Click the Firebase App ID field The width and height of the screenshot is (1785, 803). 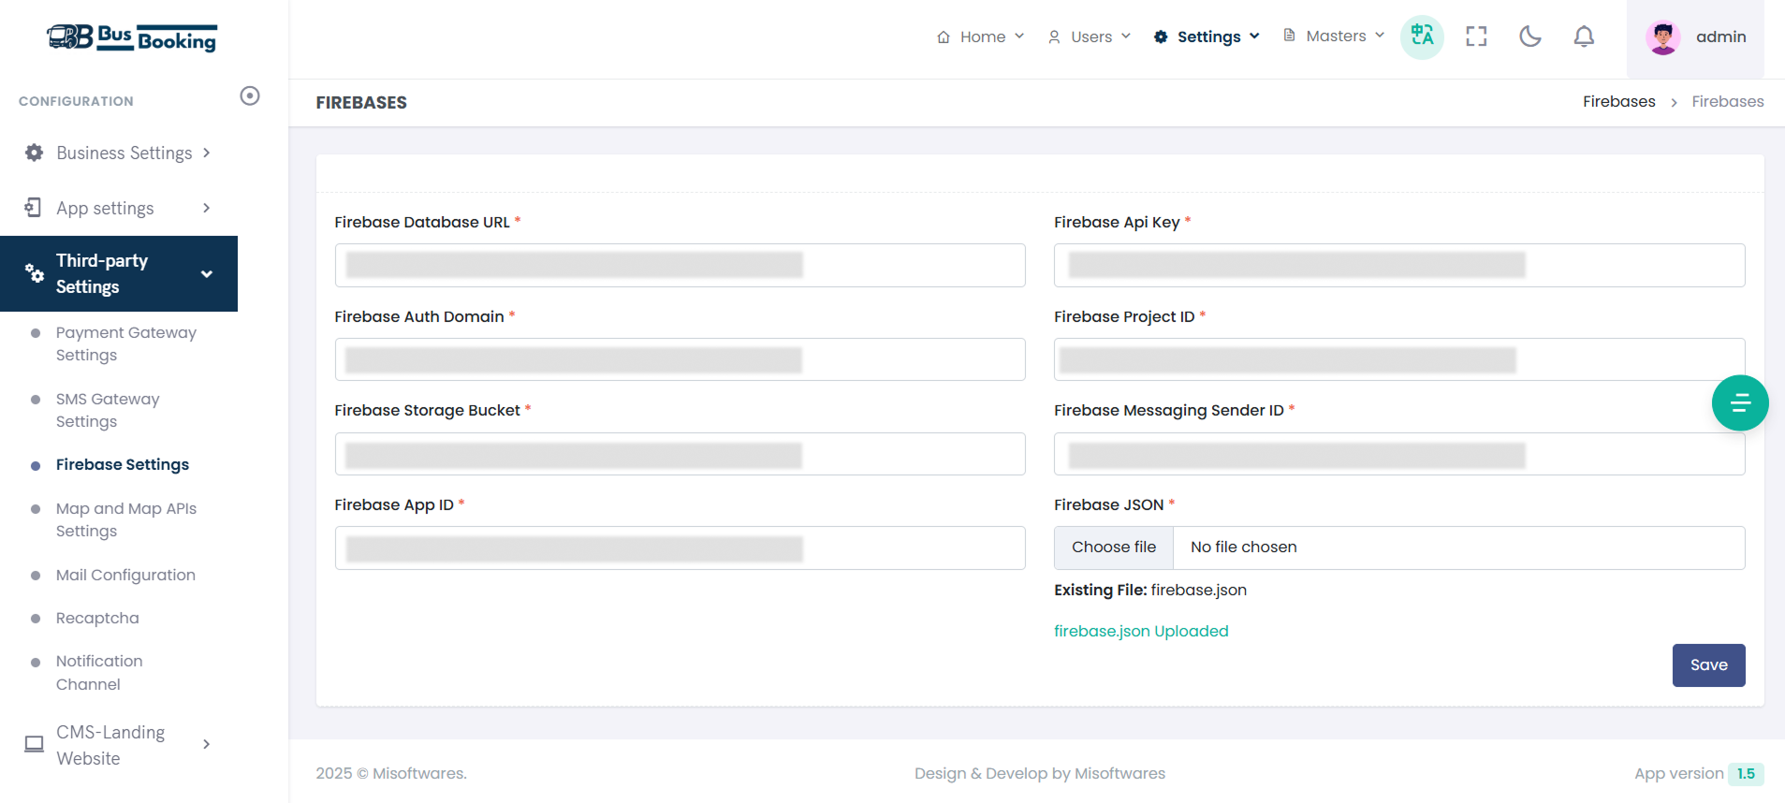pos(680,547)
